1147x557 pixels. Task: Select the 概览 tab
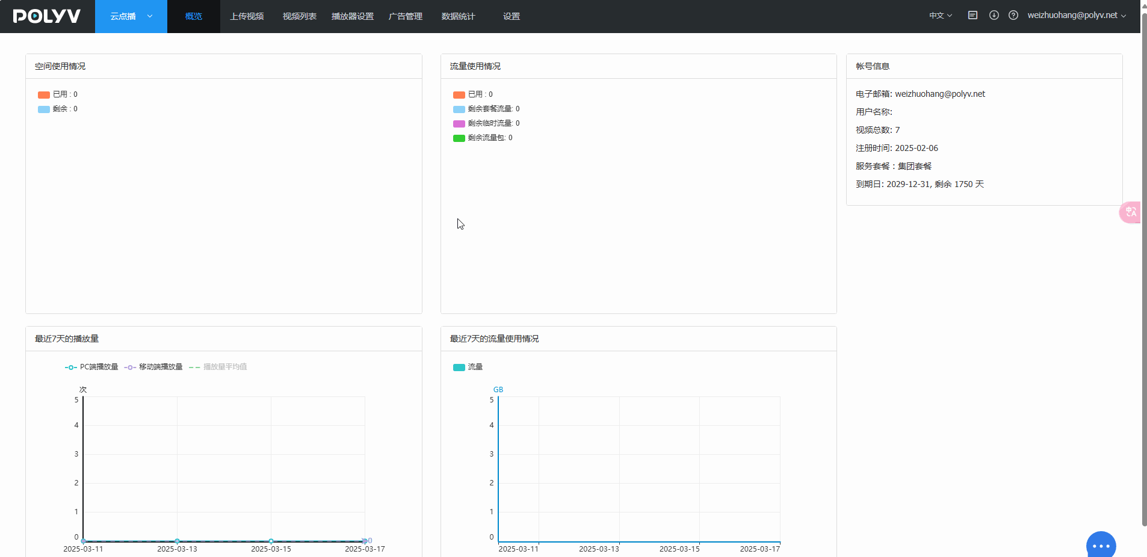click(x=194, y=16)
